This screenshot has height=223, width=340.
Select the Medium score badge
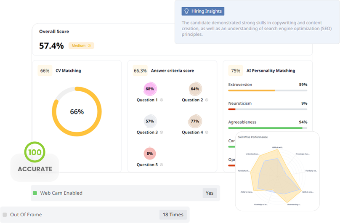point(82,45)
